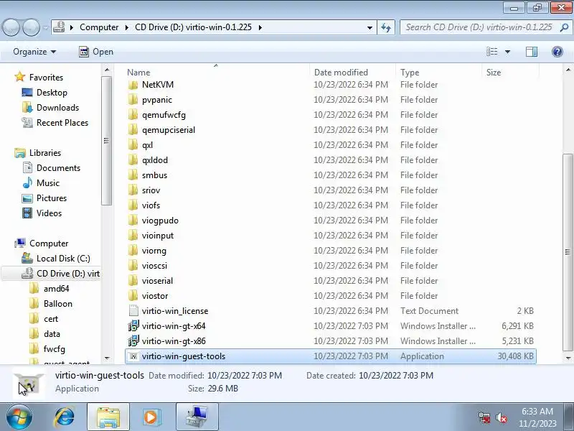Click the qxldod folder icon

pos(133,160)
